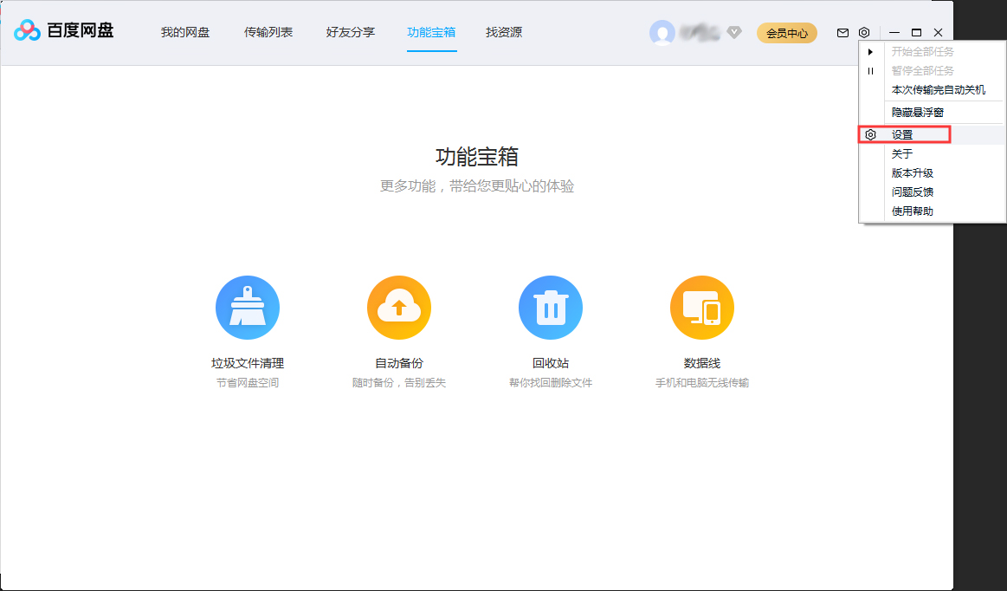Open 使用帮助 from the menu
Image resolution: width=1007 pixels, height=591 pixels.
point(909,211)
